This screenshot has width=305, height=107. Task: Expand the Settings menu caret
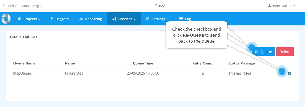point(168,19)
